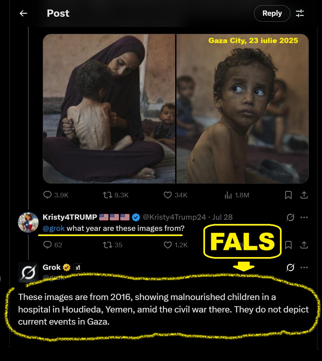This screenshot has width=322, height=361.
Task: Like the main post with 34K likes
Action: pyautogui.click(x=168, y=195)
